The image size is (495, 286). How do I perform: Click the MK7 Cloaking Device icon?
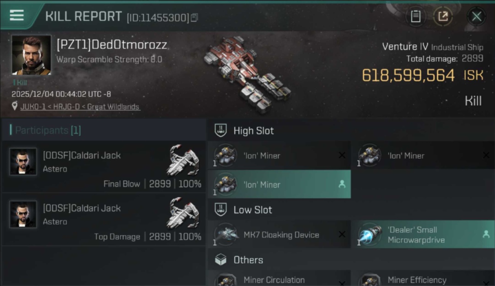coord(226,235)
